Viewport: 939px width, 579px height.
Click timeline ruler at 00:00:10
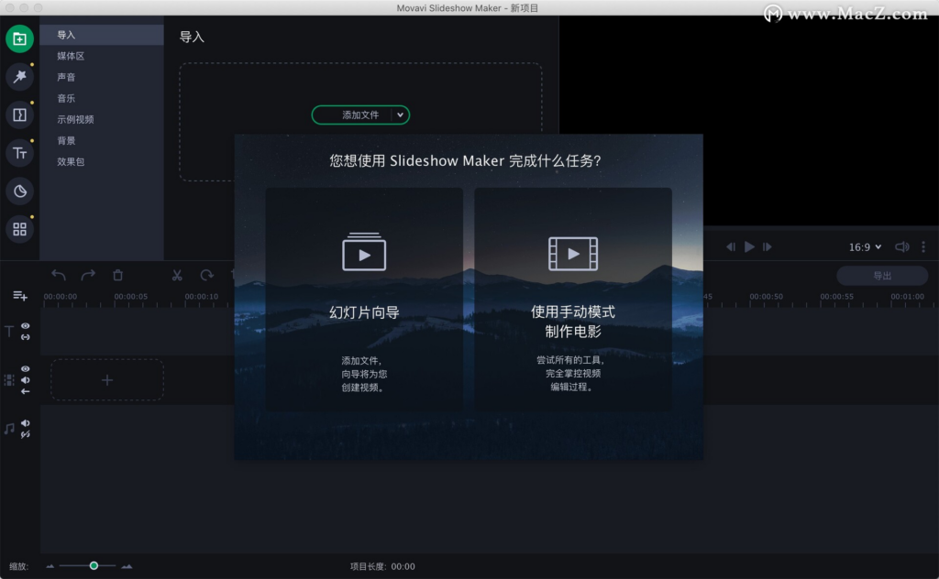201,297
